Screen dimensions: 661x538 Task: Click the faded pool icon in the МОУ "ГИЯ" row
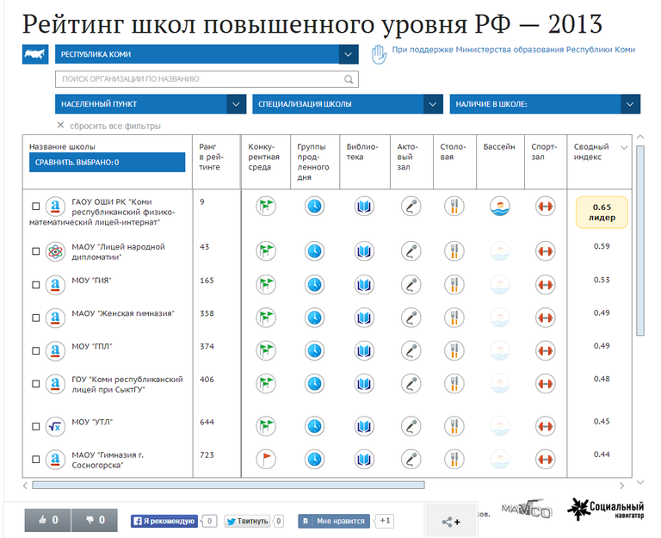click(499, 285)
